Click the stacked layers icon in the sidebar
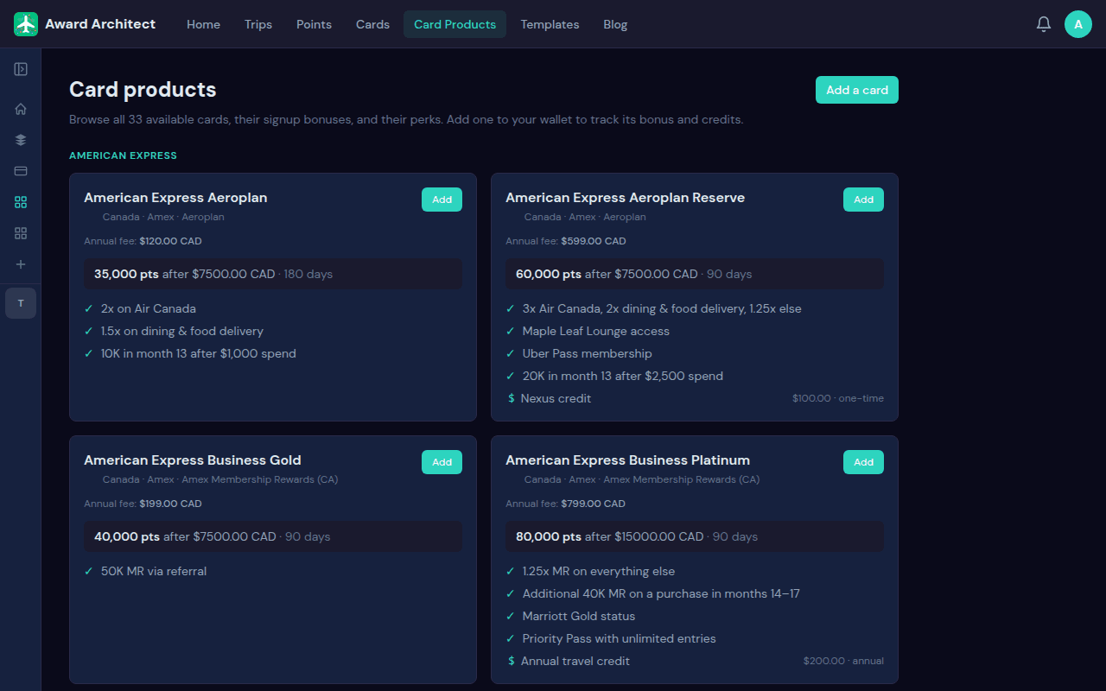 click(x=21, y=140)
